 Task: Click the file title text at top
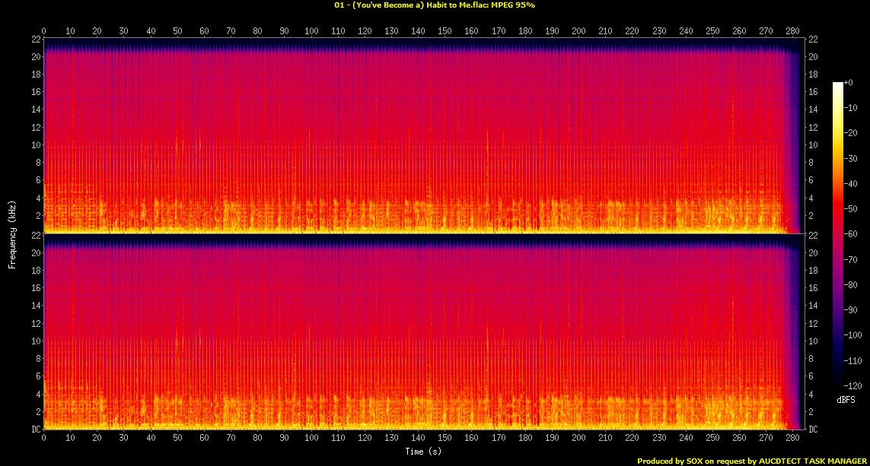click(x=435, y=5)
